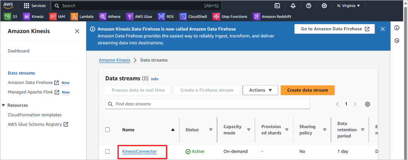The height and width of the screenshot is (160, 408).
Task: Open the KinesisConnector stream link
Action: pos(140,151)
